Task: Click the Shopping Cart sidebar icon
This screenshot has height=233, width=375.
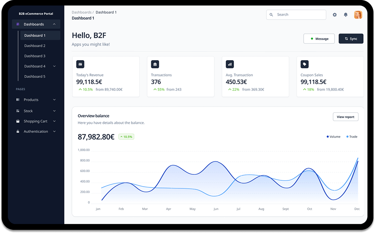Action: (18, 121)
